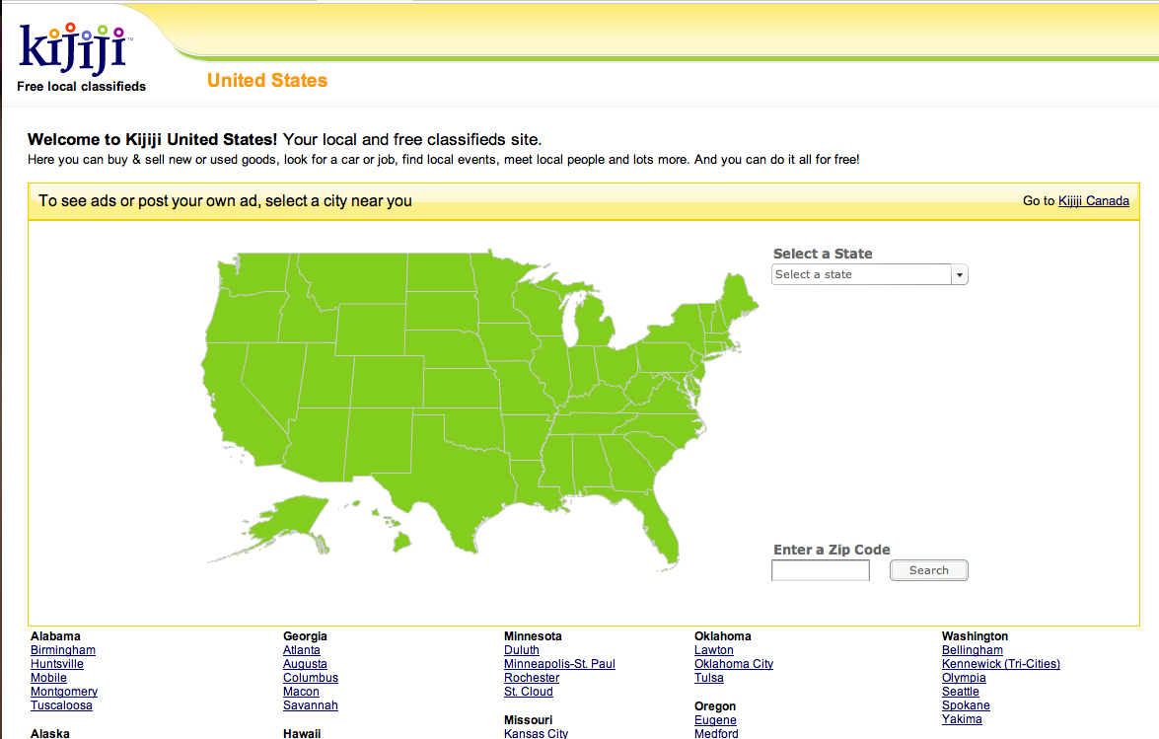Click the Kansas City link
Image resolution: width=1159 pixels, height=739 pixels.
[536, 733]
